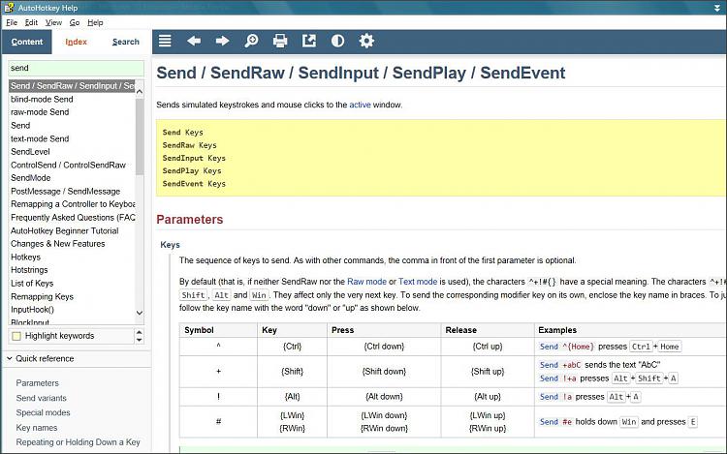The image size is (727, 454).
Task: Jump to Repeating or Holding Down a Key
Action: [78, 442]
